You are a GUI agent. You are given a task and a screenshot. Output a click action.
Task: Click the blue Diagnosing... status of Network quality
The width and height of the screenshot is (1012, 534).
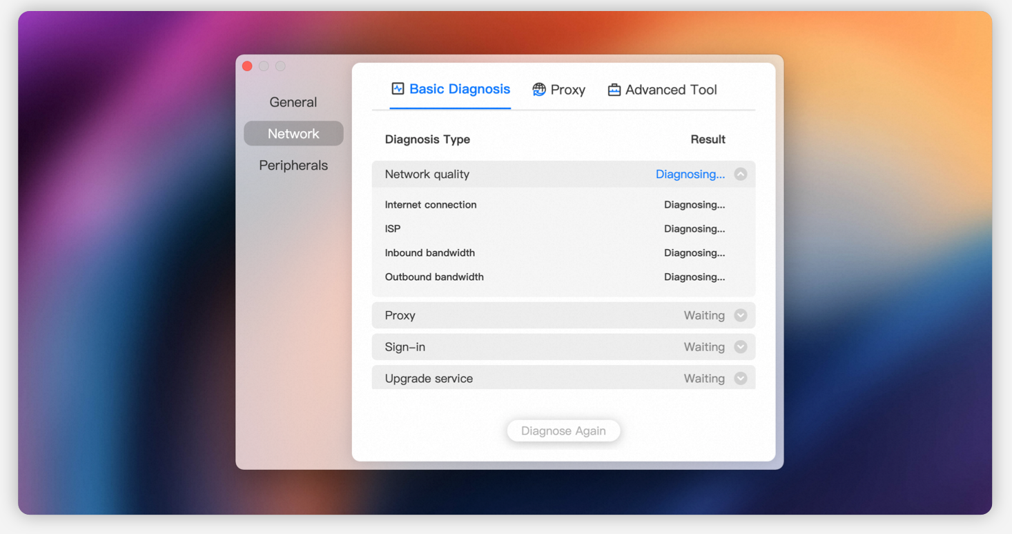[690, 175]
